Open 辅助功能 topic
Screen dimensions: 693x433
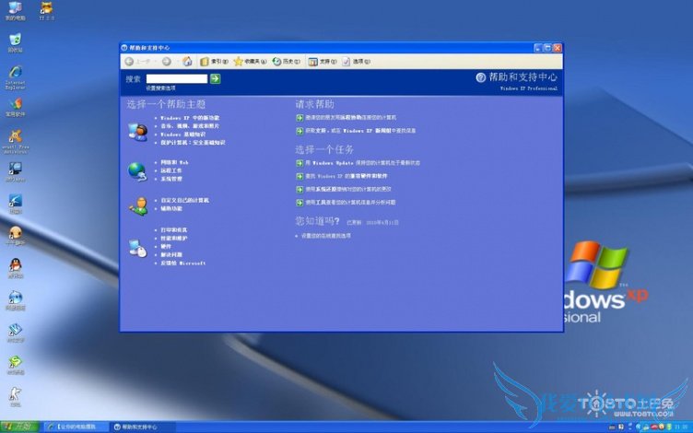[x=171, y=208]
